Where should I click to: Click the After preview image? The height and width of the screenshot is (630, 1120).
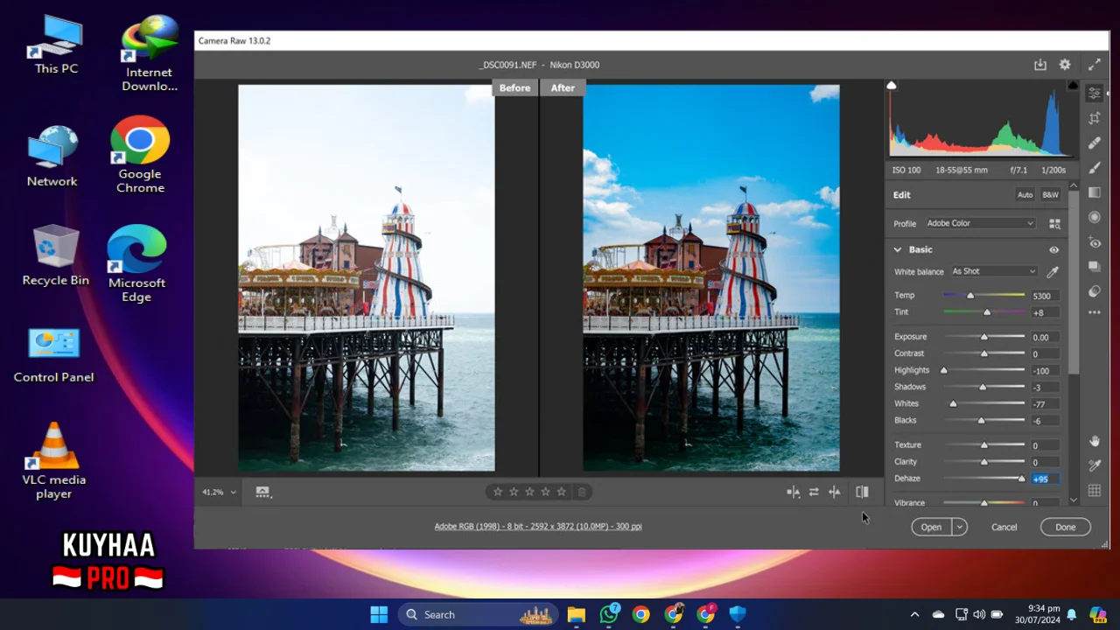tap(711, 278)
